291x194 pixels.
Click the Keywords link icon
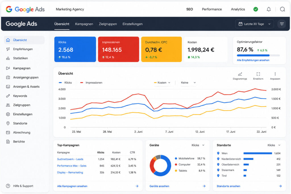8,96
